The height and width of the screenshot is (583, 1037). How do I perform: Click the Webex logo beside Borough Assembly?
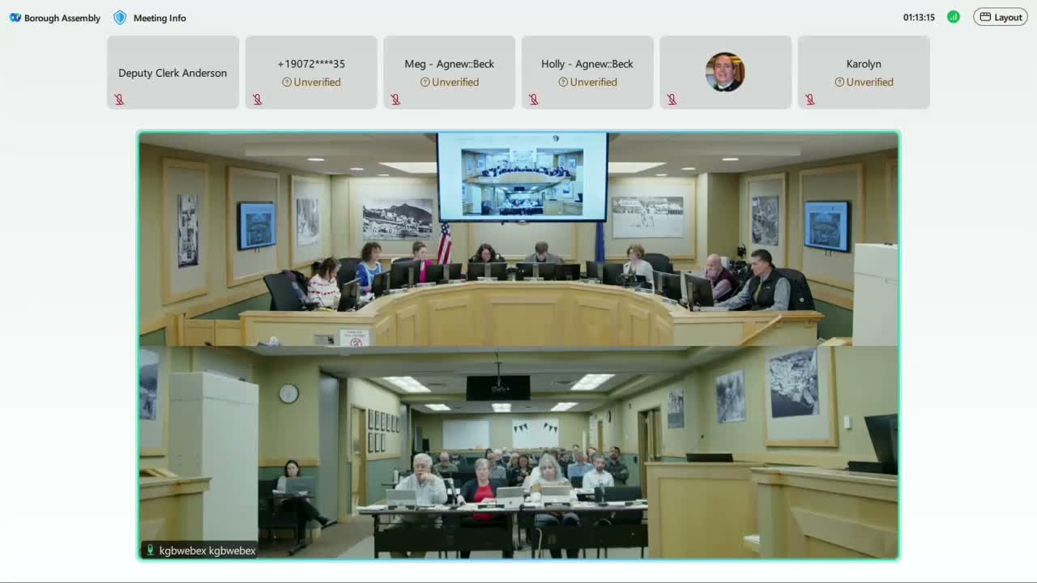coord(15,16)
